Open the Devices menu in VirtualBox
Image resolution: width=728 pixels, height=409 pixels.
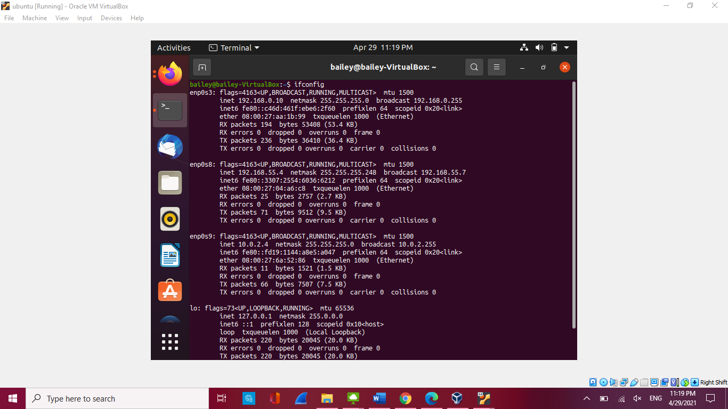pos(111,18)
